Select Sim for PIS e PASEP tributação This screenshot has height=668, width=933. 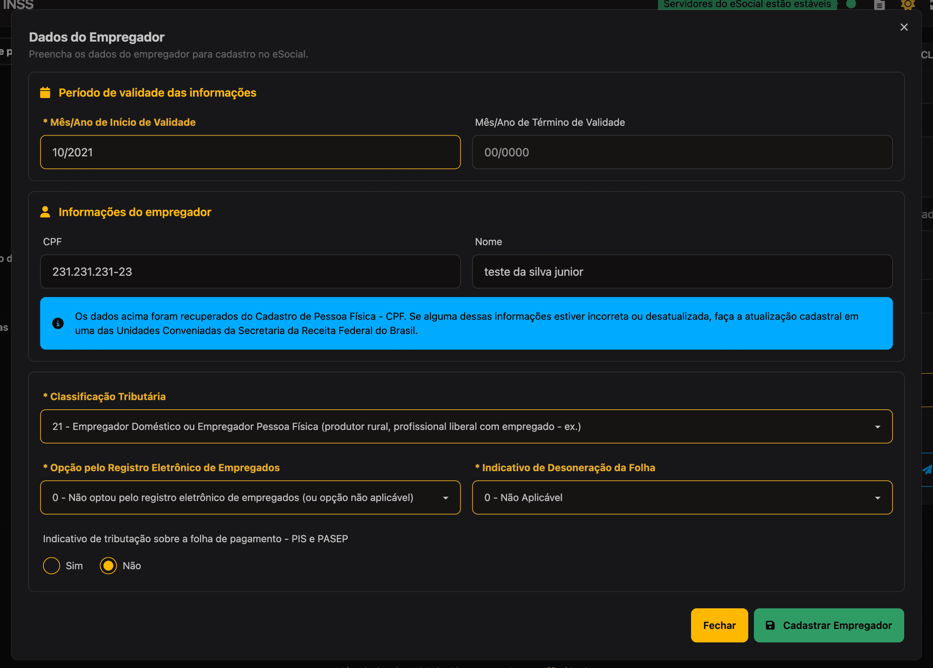(52, 566)
